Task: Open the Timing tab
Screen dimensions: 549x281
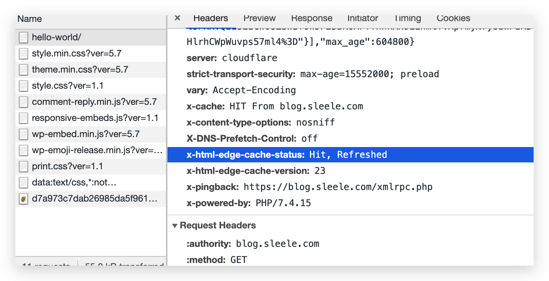Action: click(407, 18)
